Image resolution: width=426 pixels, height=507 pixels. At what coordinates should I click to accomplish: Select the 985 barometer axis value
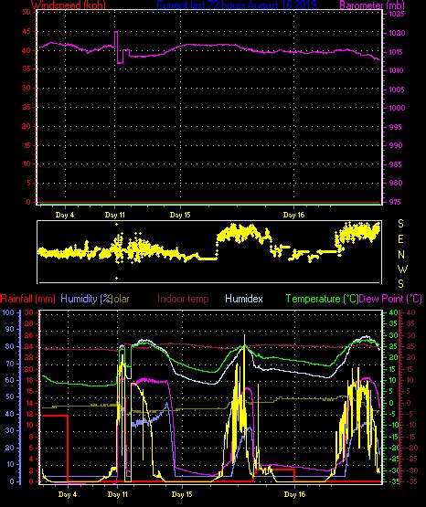click(x=395, y=164)
